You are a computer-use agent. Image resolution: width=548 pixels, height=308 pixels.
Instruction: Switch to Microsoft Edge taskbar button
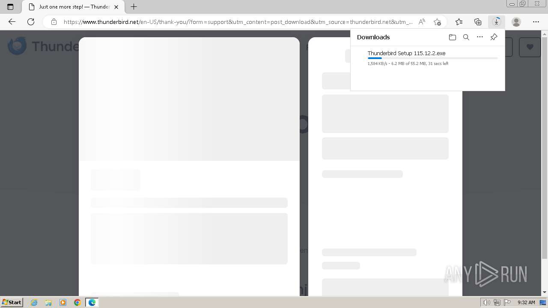(92, 302)
